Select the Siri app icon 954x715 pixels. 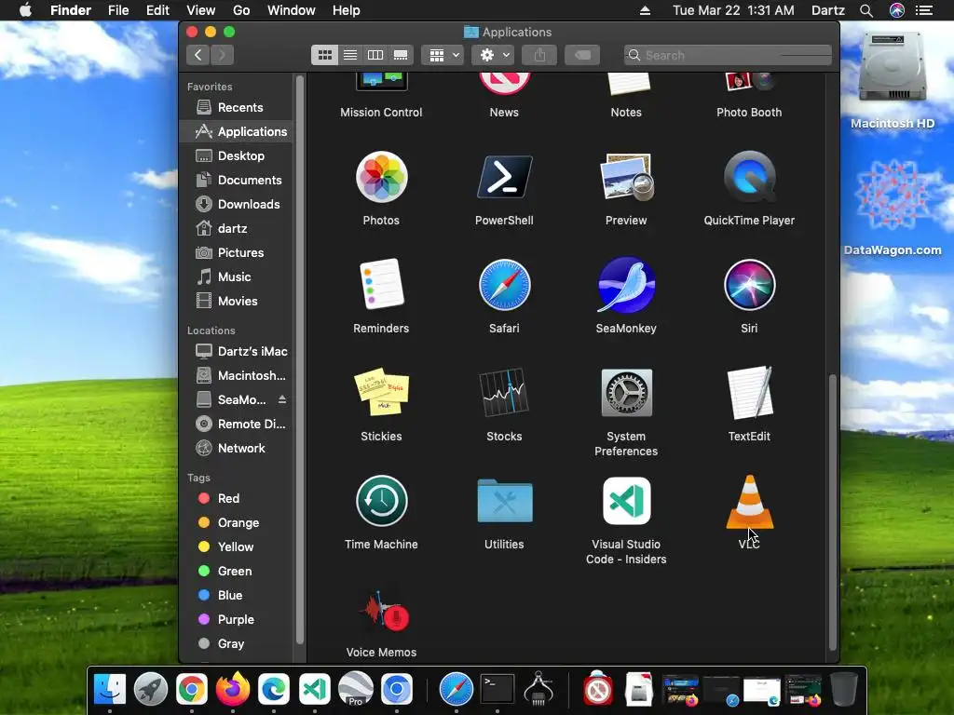click(x=749, y=285)
